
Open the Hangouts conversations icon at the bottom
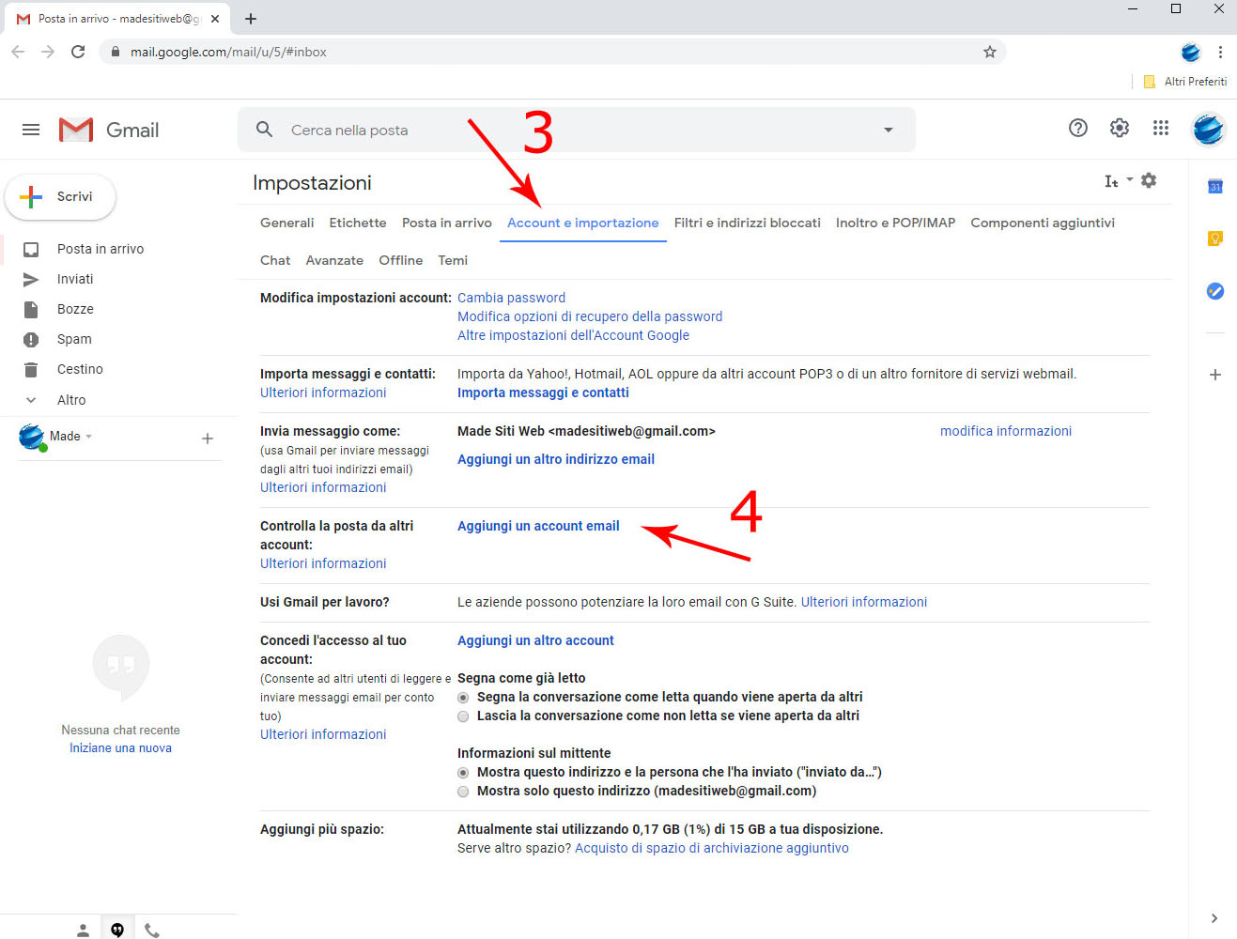[117, 930]
